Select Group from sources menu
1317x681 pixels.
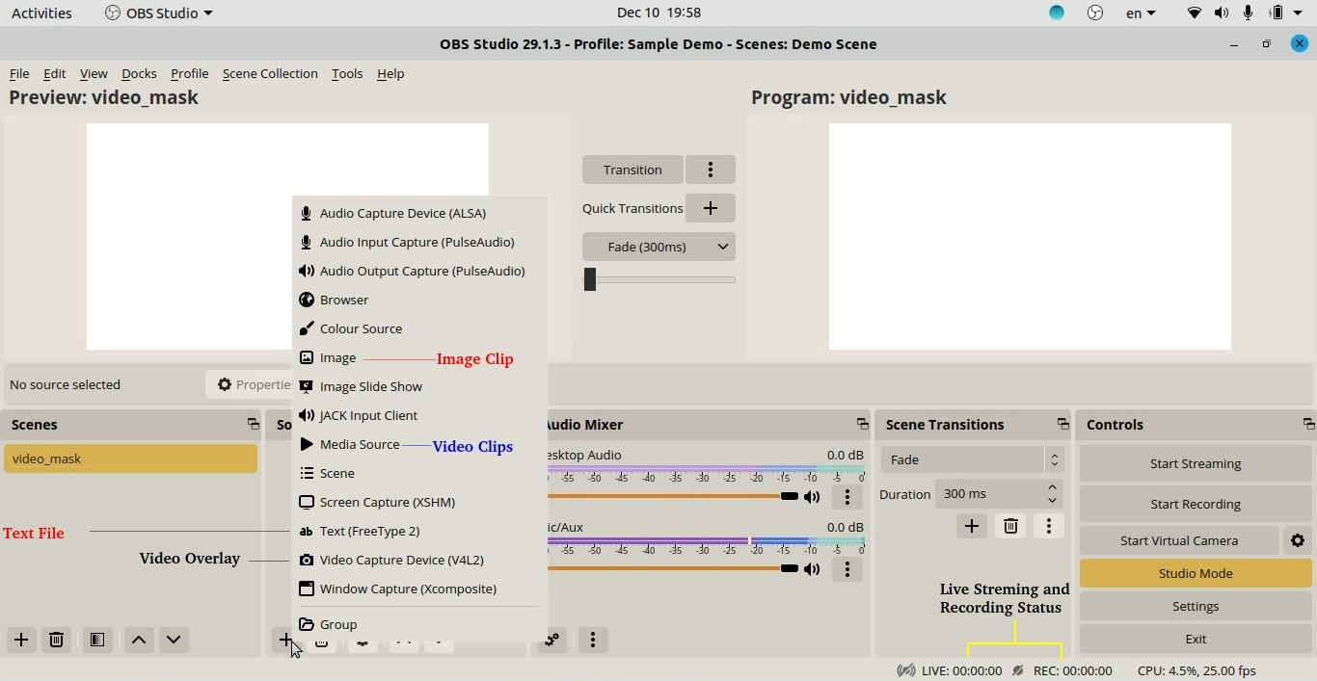419,624
